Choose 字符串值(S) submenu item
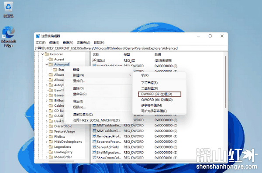The image size is (262, 173). [x=159, y=83]
